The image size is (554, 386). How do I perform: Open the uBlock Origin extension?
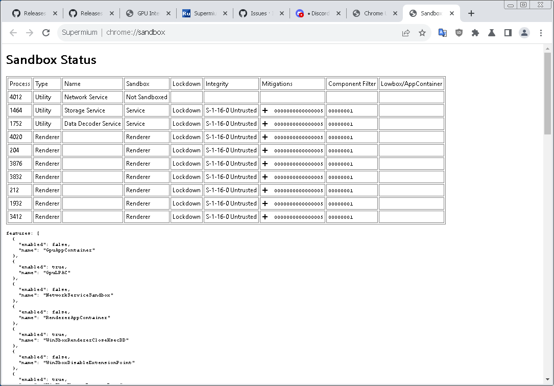pos(459,33)
